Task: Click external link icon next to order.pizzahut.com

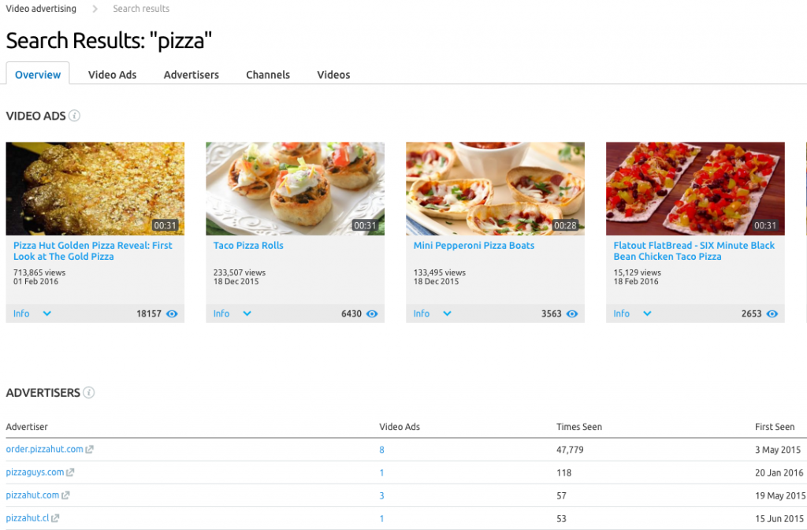Action: pos(90,450)
